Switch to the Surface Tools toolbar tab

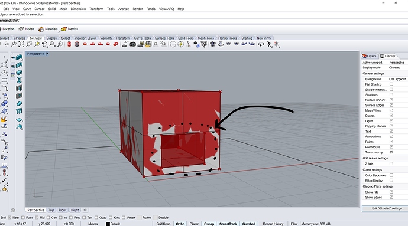164,38
